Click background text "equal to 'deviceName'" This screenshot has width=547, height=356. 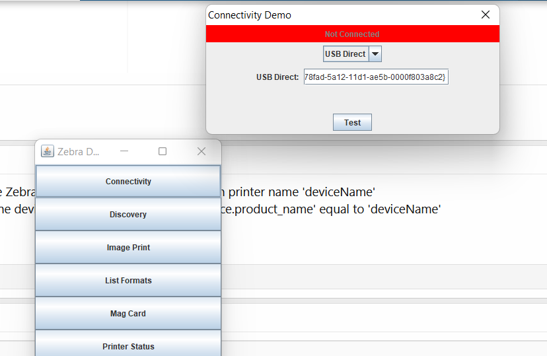380,209
